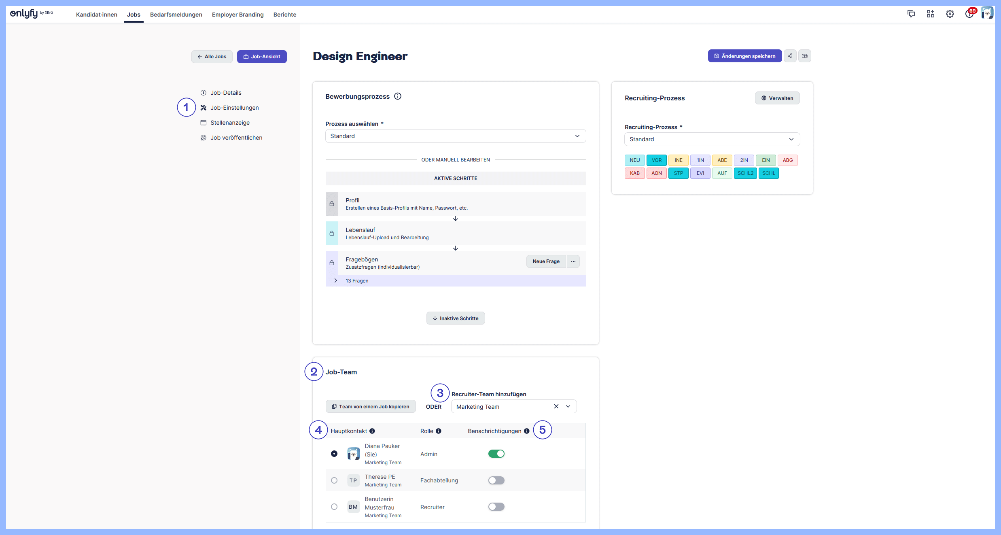1001x535 pixels.
Task: Click the VOR status color tag
Action: (656, 160)
